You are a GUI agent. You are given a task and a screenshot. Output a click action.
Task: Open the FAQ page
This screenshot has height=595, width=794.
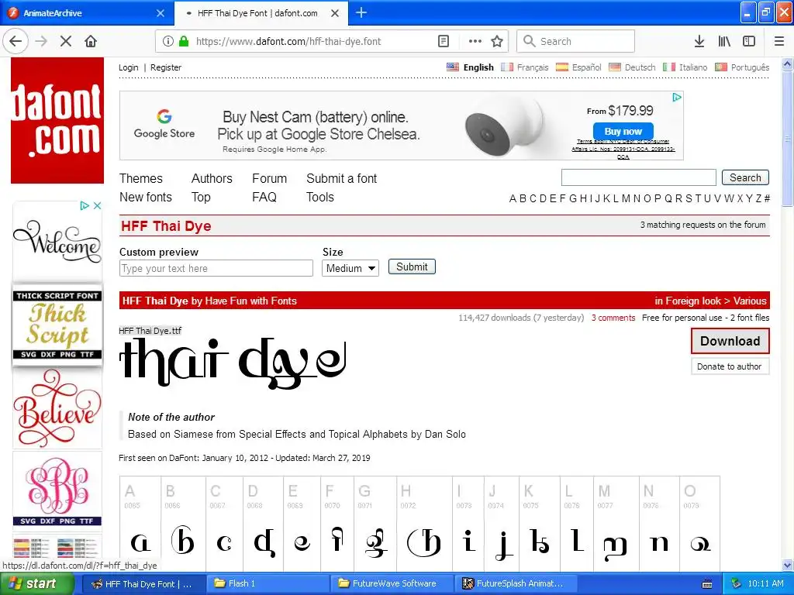coord(264,198)
